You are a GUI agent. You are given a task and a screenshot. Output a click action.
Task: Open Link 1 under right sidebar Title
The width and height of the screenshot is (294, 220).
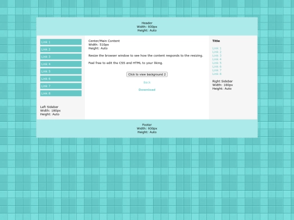pyautogui.click(x=217, y=48)
